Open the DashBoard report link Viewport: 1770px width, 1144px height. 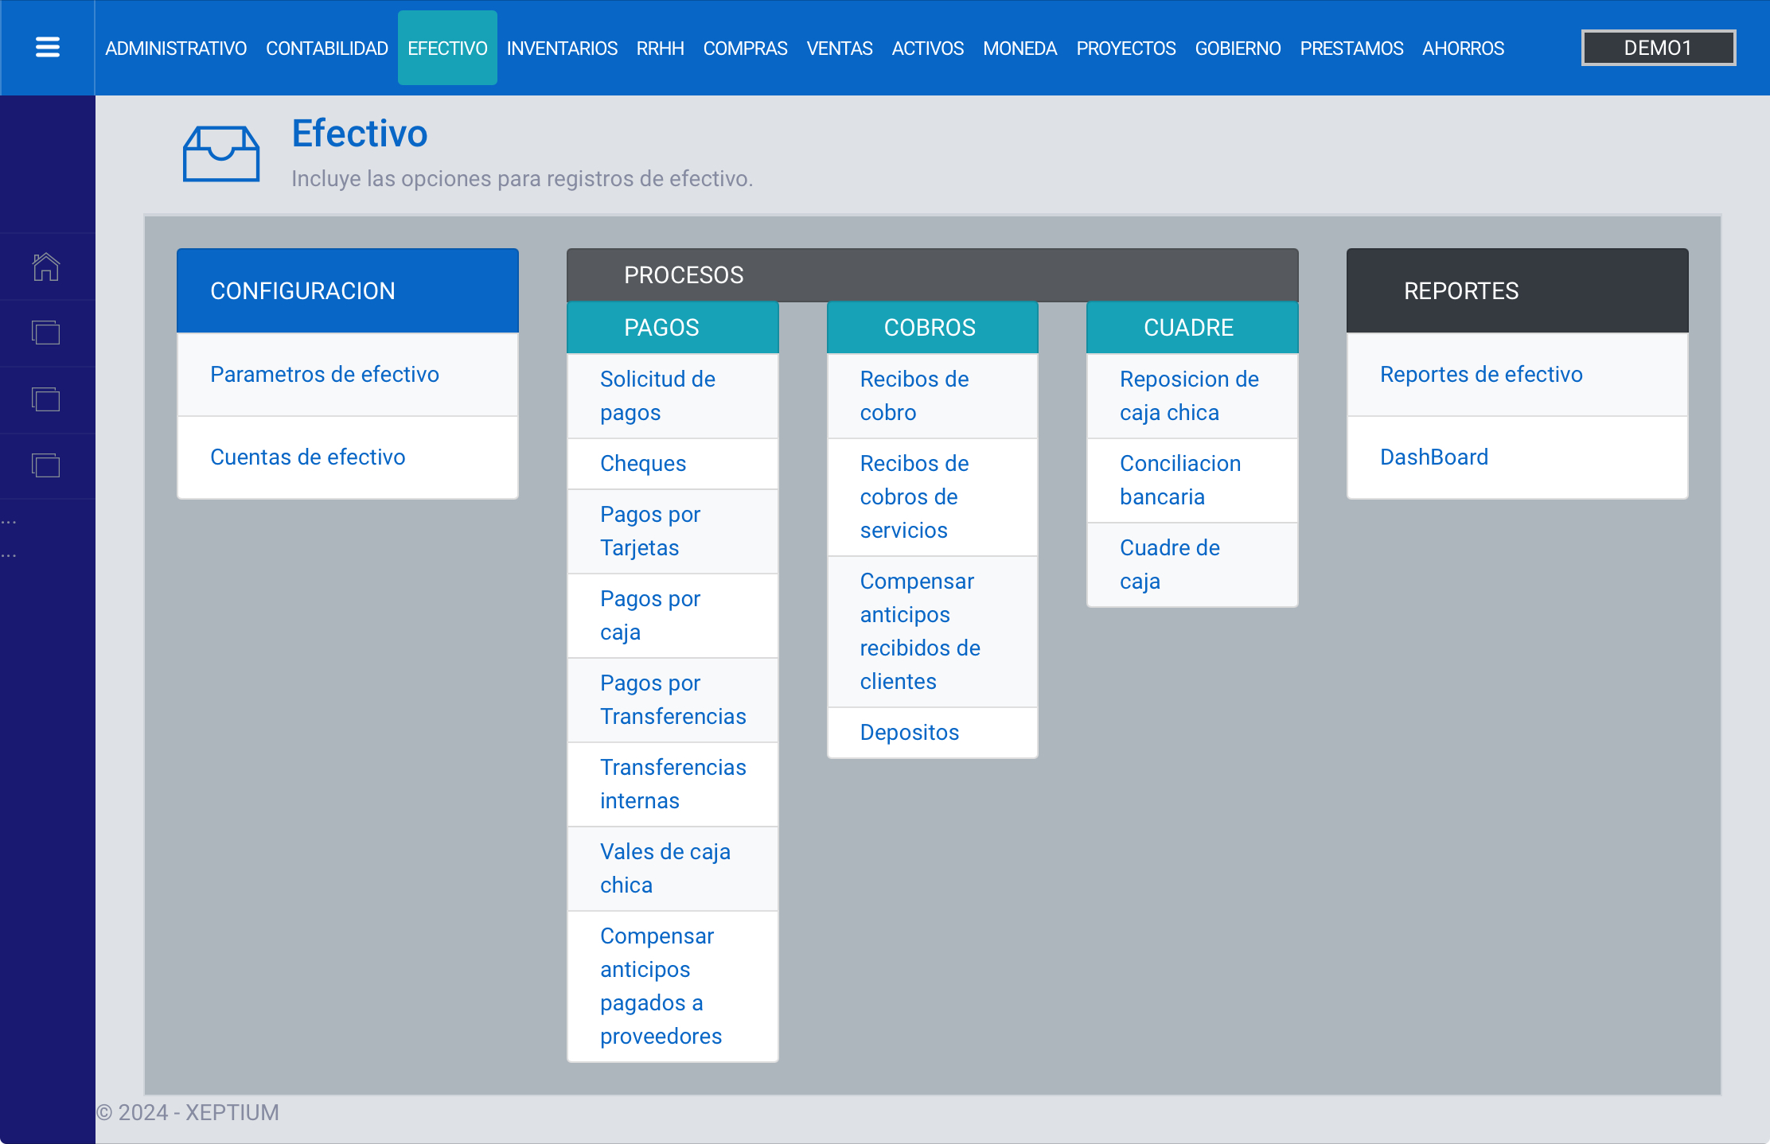[1434, 457]
